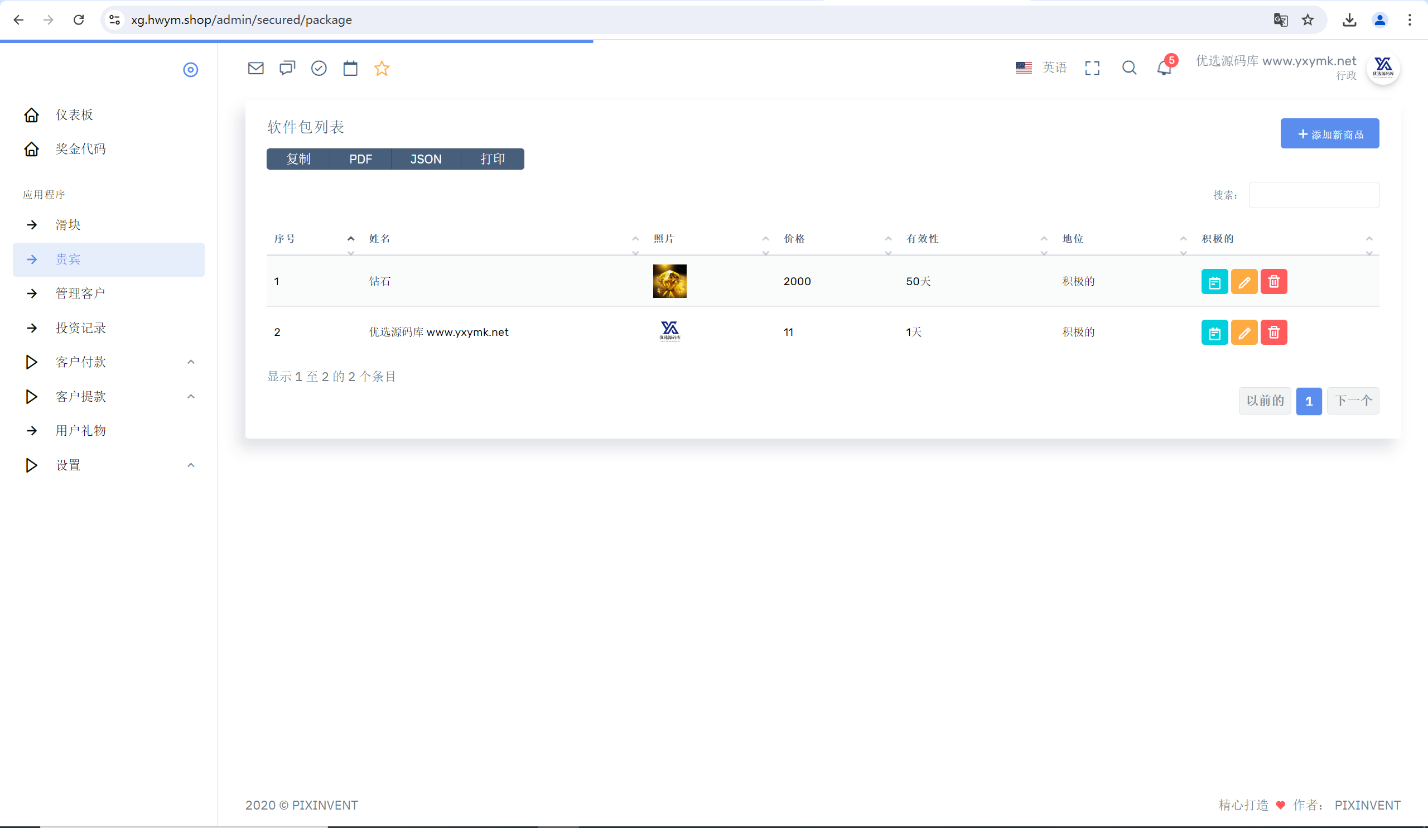Open the calendar icon in top bar
This screenshot has height=828, width=1428.
point(350,69)
